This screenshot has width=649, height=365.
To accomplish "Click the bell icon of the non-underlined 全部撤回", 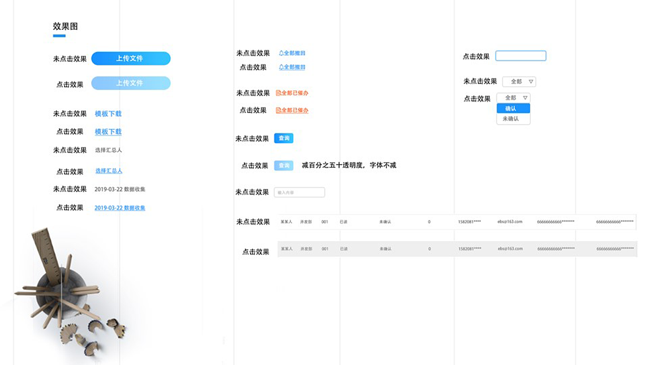I will click(x=281, y=53).
